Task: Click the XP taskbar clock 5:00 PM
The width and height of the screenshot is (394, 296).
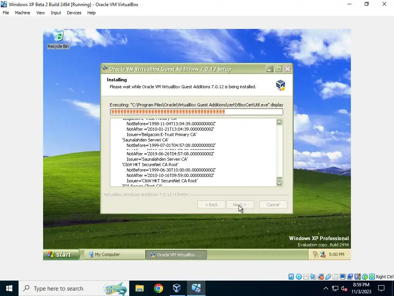Action: pos(336,254)
